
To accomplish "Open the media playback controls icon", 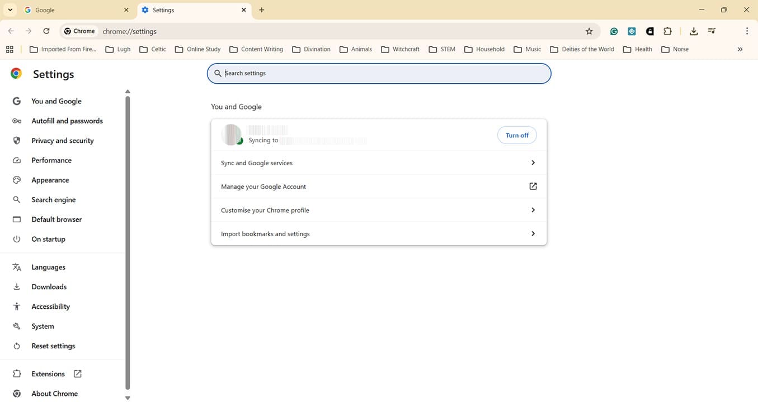I will (x=712, y=31).
